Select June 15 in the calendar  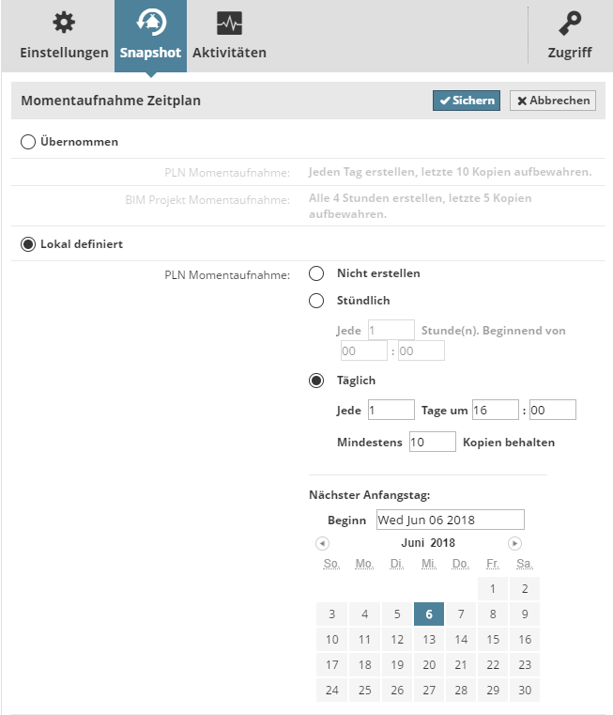pos(492,640)
